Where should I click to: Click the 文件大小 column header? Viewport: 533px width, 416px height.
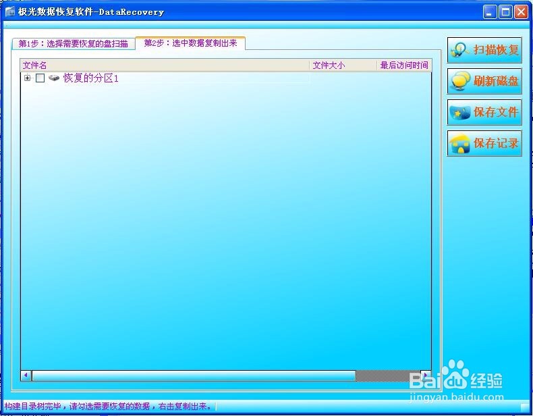click(x=343, y=65)
